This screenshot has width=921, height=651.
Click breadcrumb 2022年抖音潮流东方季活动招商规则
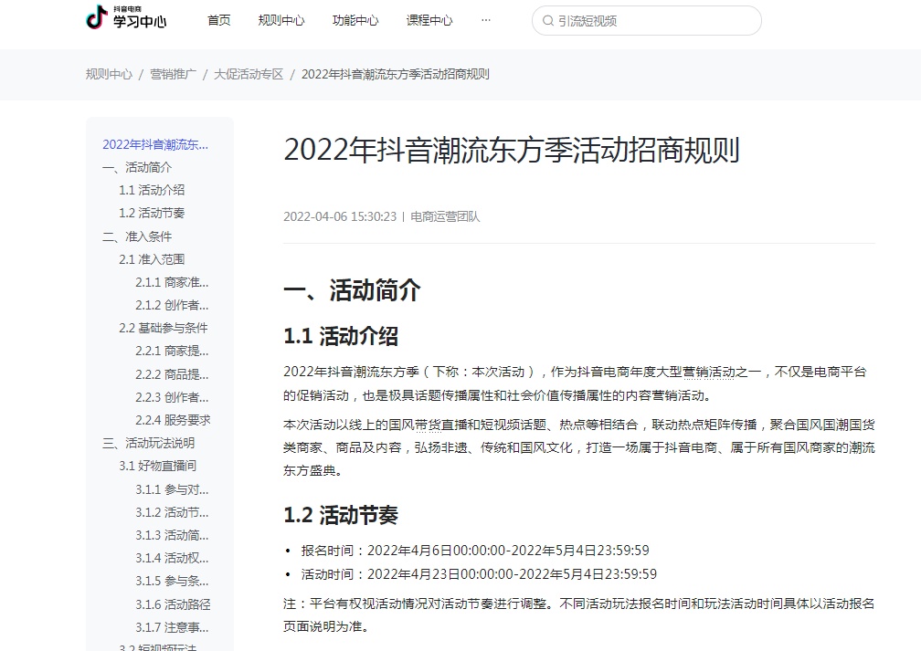(396, 75)
